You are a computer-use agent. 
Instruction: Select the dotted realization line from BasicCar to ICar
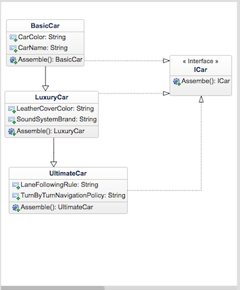[x=127, y=61]
